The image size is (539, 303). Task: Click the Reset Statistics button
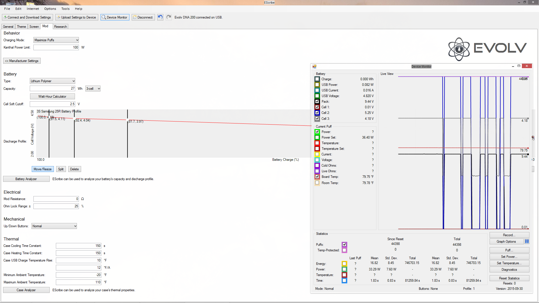click(x=509, y=278)
